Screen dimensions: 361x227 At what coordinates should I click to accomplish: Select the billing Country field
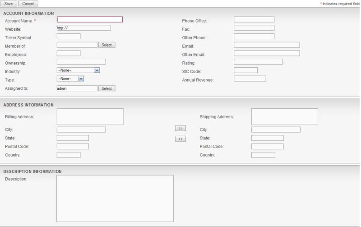point(68,155)
